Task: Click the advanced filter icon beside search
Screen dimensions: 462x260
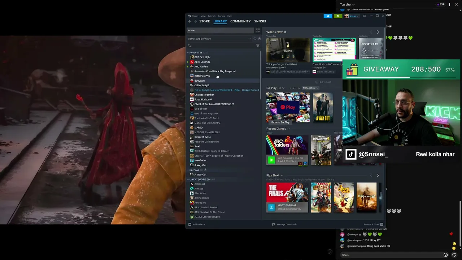Action: [x=258, y=45]
